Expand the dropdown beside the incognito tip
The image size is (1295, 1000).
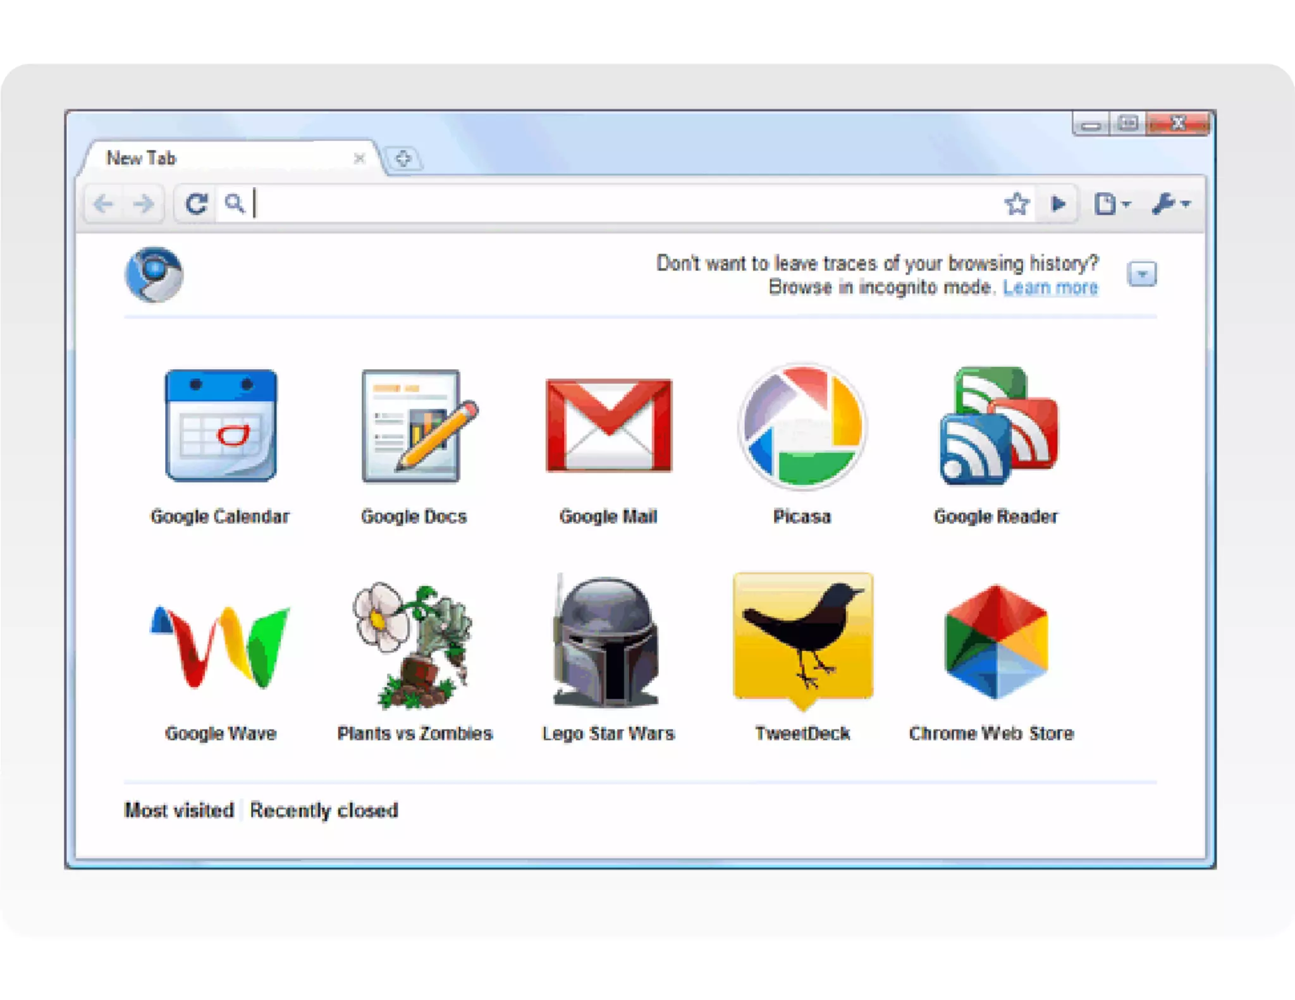tap(1142, 274)
